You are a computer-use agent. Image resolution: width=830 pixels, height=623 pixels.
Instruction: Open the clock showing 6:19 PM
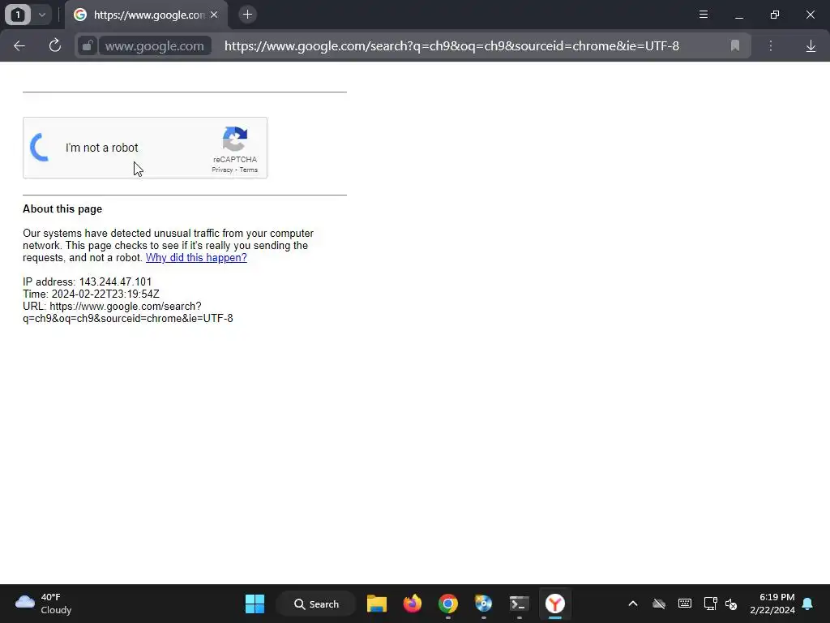(x=772, y=604)
